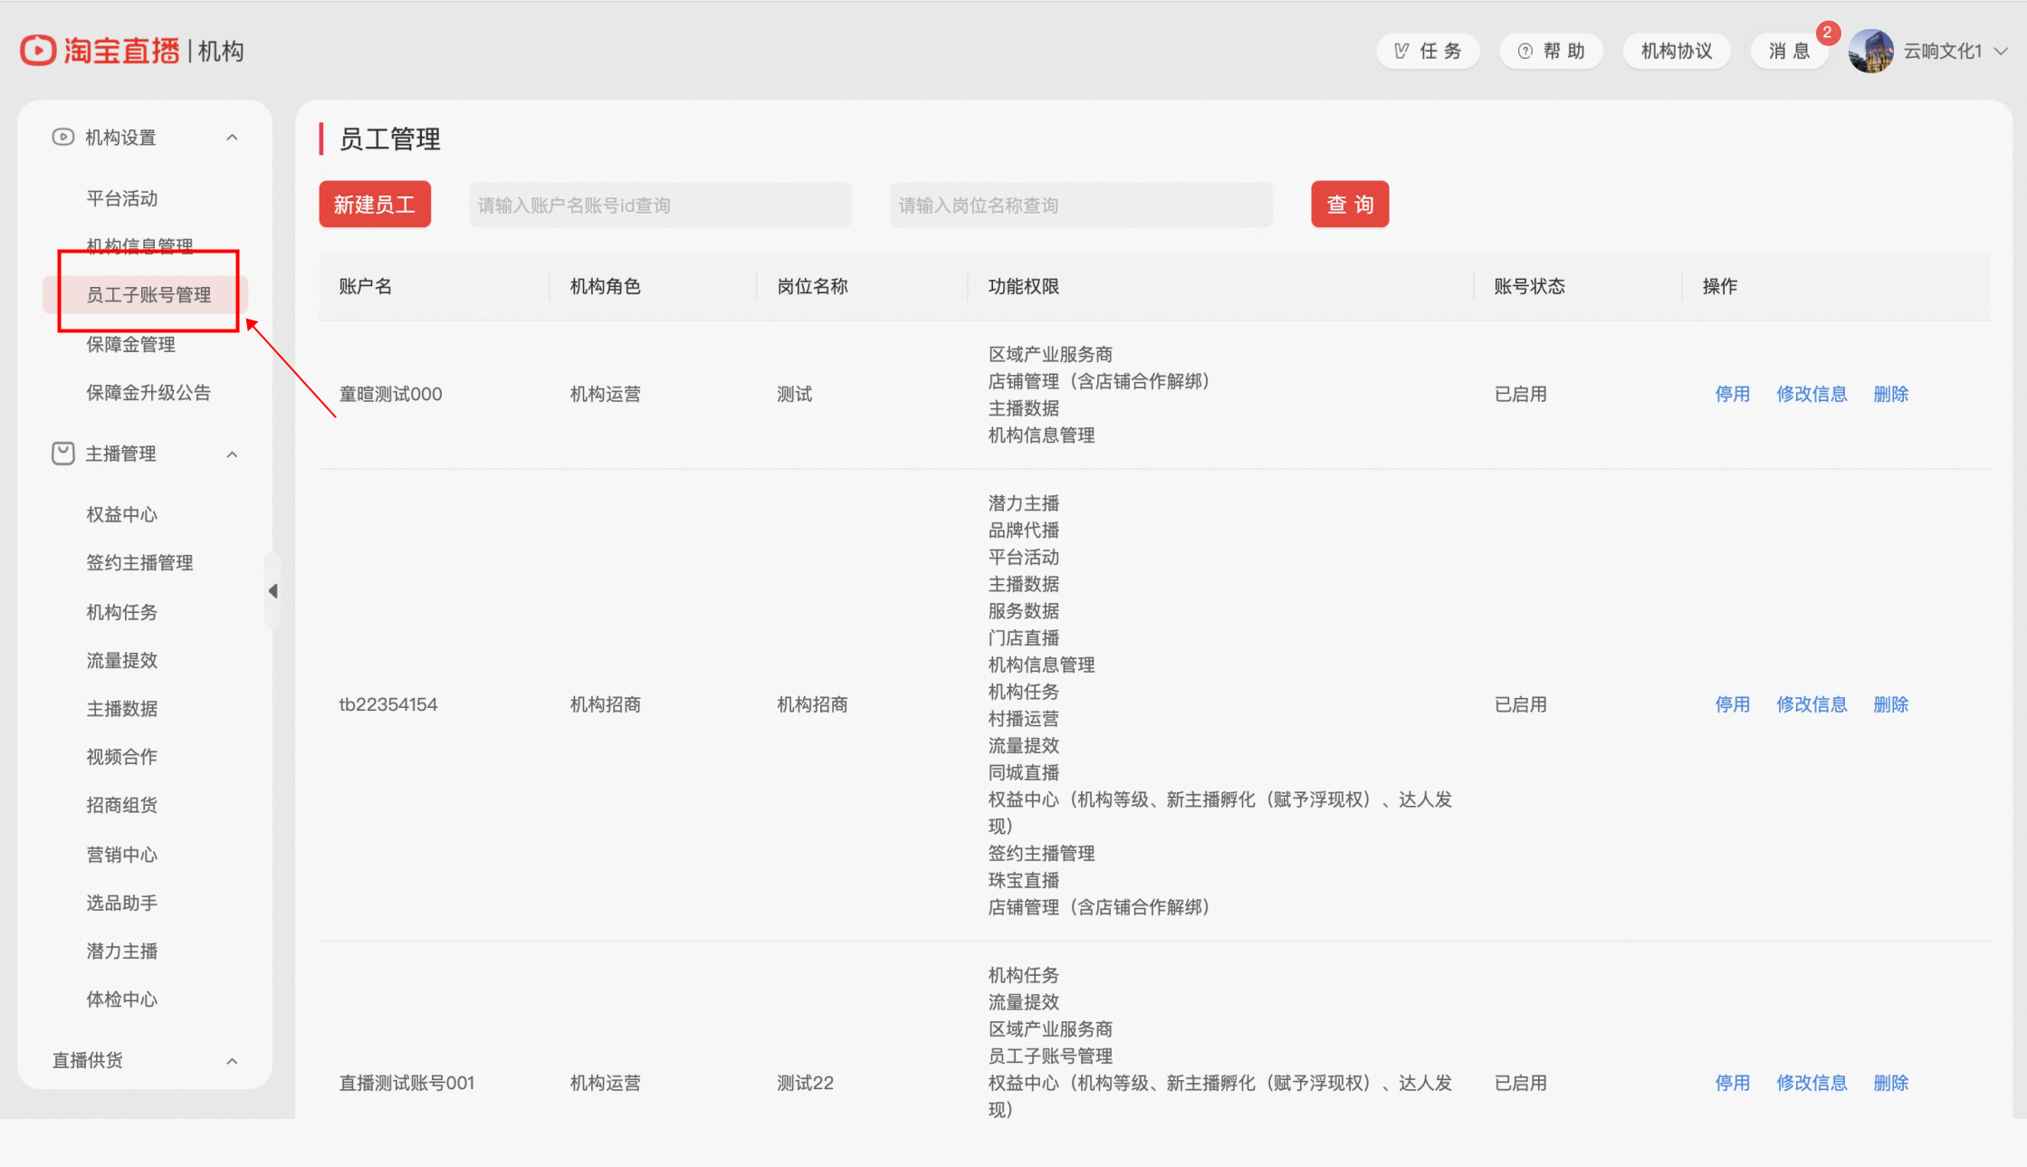Click the 测试22 position cell
Image resolution: width=2027 pixels, height=1167 pixels.
click(x=805, y=1083)
